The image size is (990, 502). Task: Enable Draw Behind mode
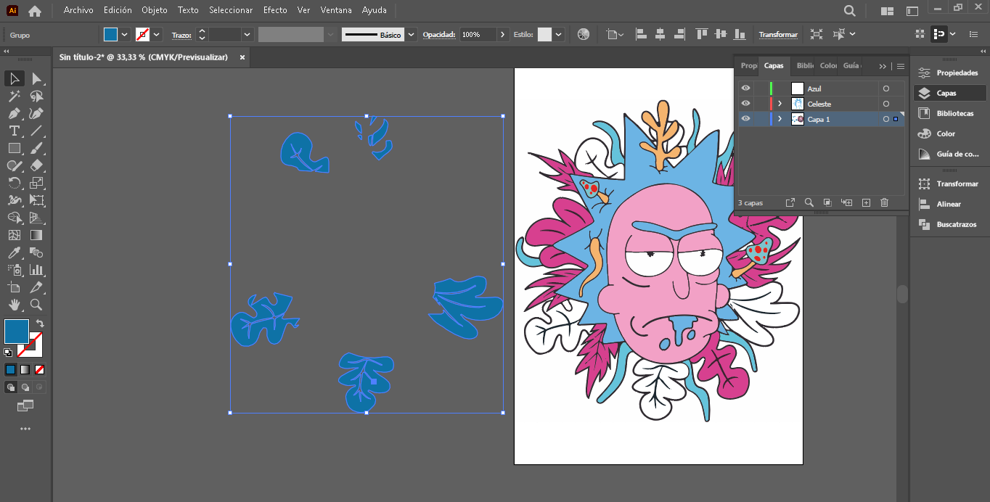coord(25,387)
